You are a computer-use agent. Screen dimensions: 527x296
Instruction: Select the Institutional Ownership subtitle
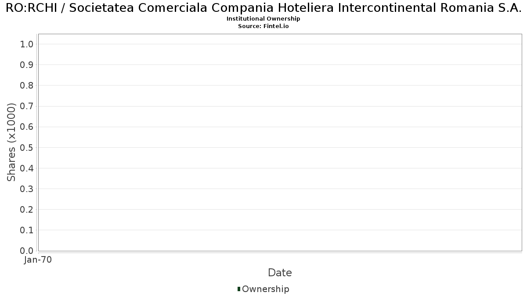click(x=263, y=19)
